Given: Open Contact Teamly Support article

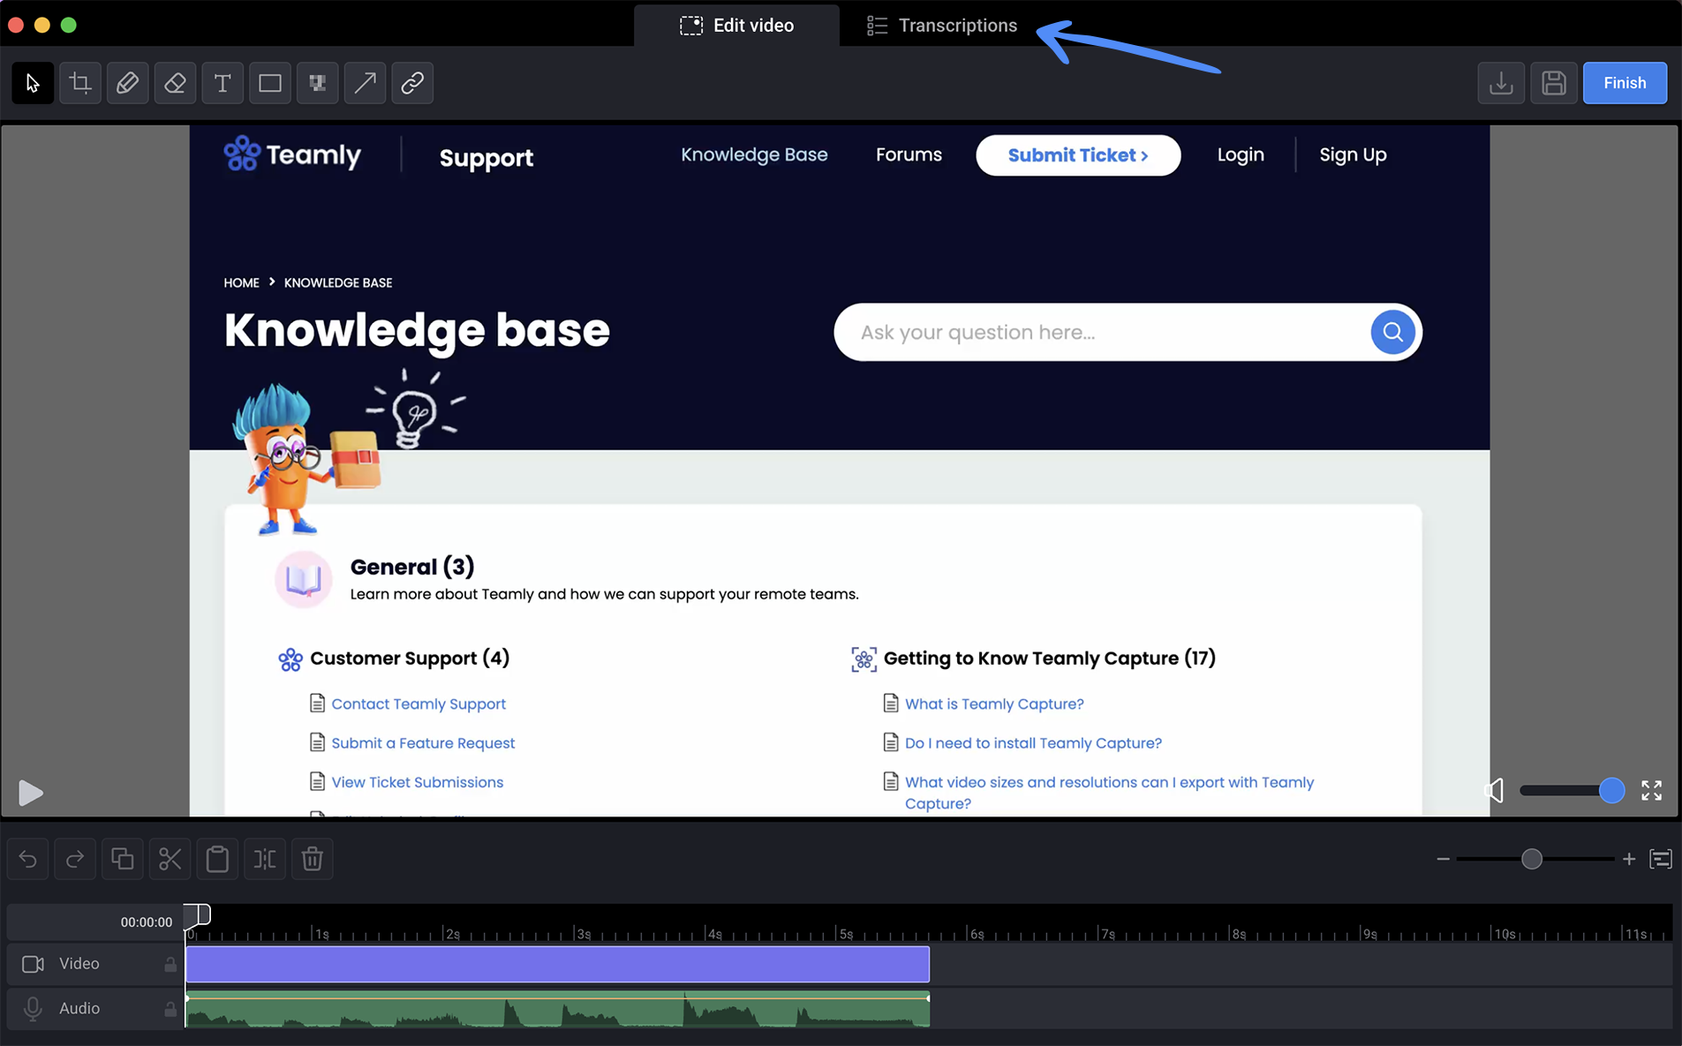Looking at the screenshot, I should click(419, 704).
